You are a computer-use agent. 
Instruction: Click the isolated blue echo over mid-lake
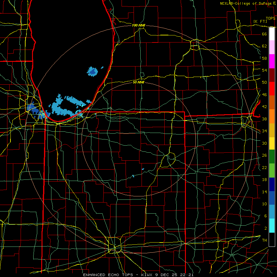point(92,71)
